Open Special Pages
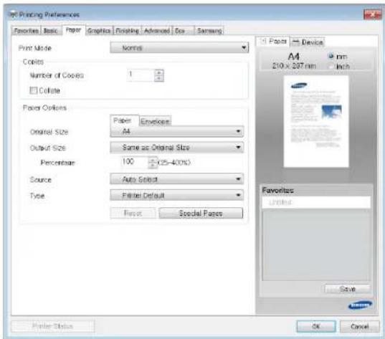 (x=201, y=213)
